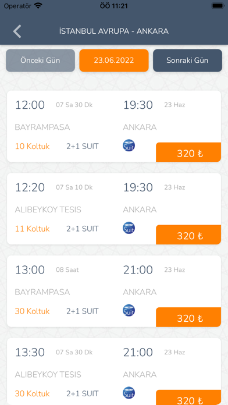This screenshot has height=405, width=228.
Task: Click Suit icon on 12:20 Alibeykoy trip
Action: 129,228
